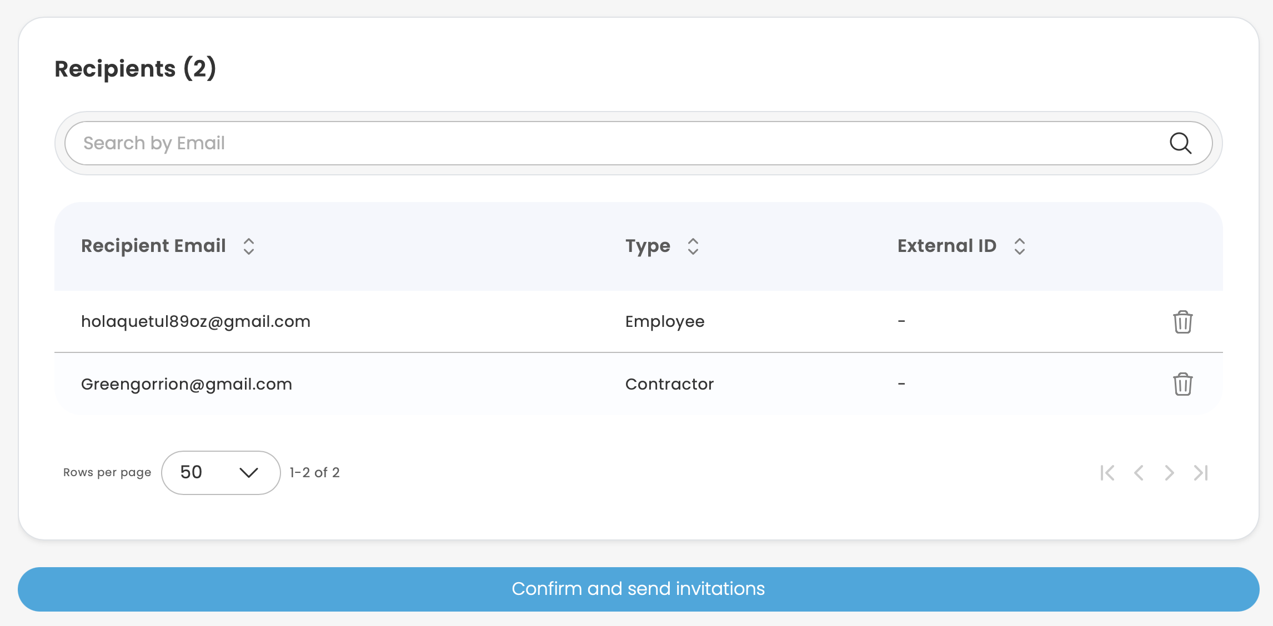
Task: Sort by Recipient Email arrows
Action: [x=249, y=246]
